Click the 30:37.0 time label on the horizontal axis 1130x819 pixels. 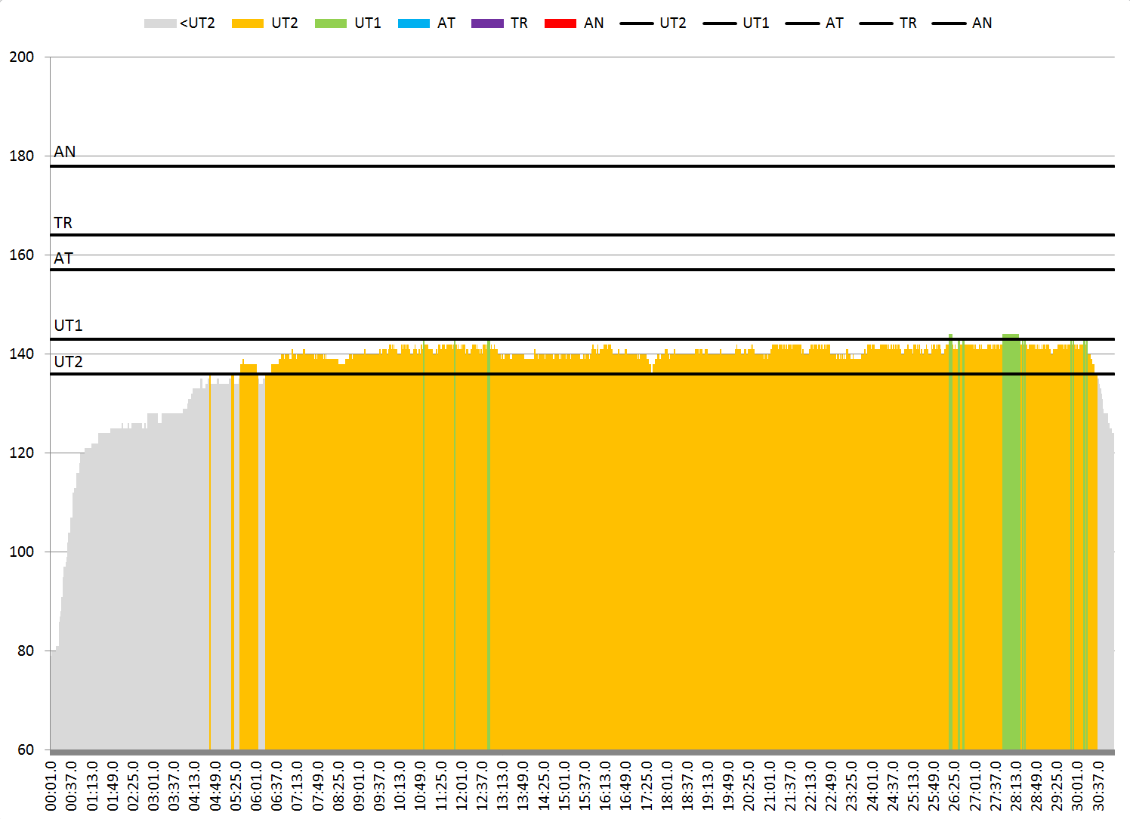pos(1098,786)
